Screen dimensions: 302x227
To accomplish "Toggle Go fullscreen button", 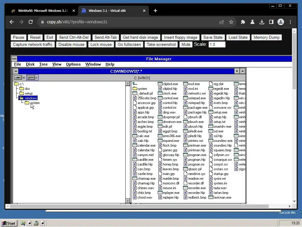I will (x=129, y=44).
